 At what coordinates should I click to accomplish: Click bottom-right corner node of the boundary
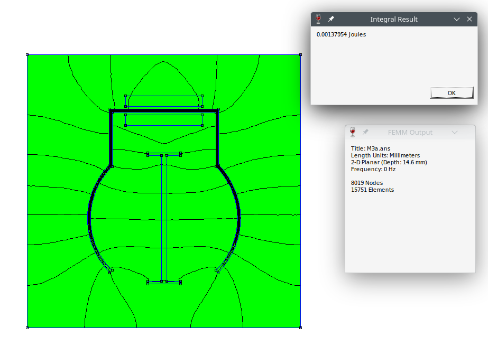pyautogui.click(x=300, y=328)
